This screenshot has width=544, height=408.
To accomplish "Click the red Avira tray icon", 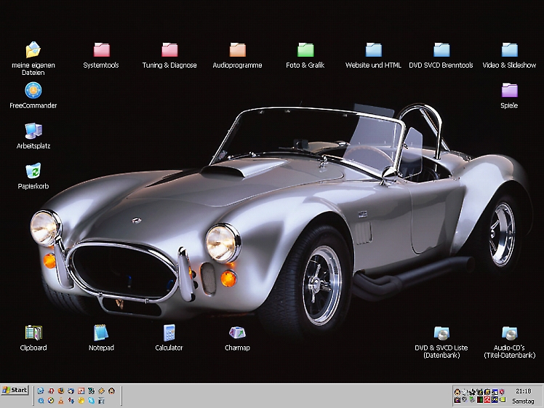I will tap(487, 400).
